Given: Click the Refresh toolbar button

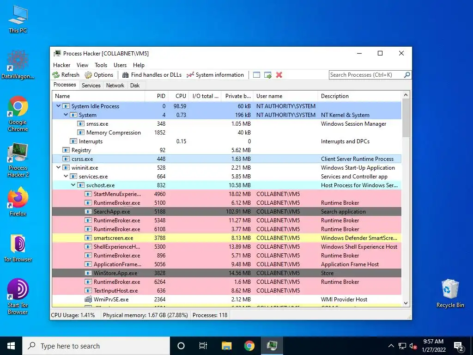Looking at the screenshot, I should pyautogui.click(x=66, y=75).
